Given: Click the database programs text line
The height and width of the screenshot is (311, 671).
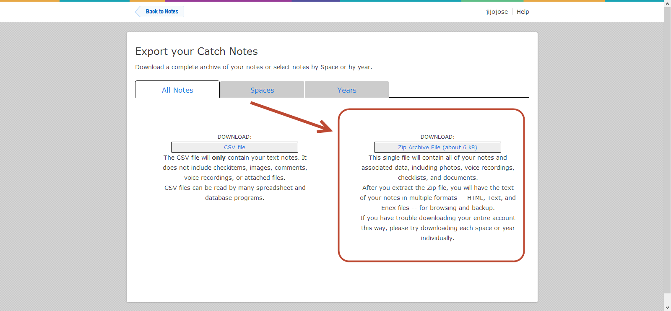Looking at the screenshot, I should (x=234, y=198).
